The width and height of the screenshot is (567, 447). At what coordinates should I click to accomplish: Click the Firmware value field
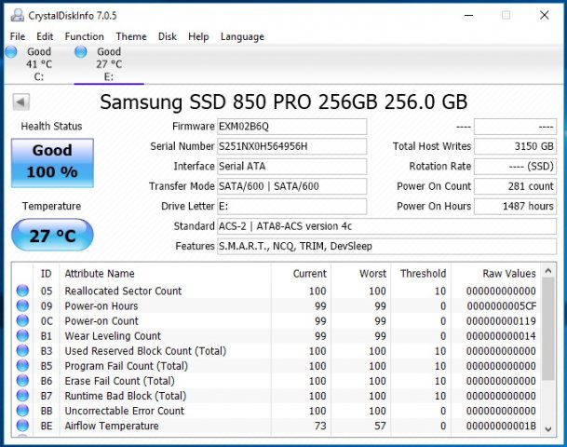(291, 127)
